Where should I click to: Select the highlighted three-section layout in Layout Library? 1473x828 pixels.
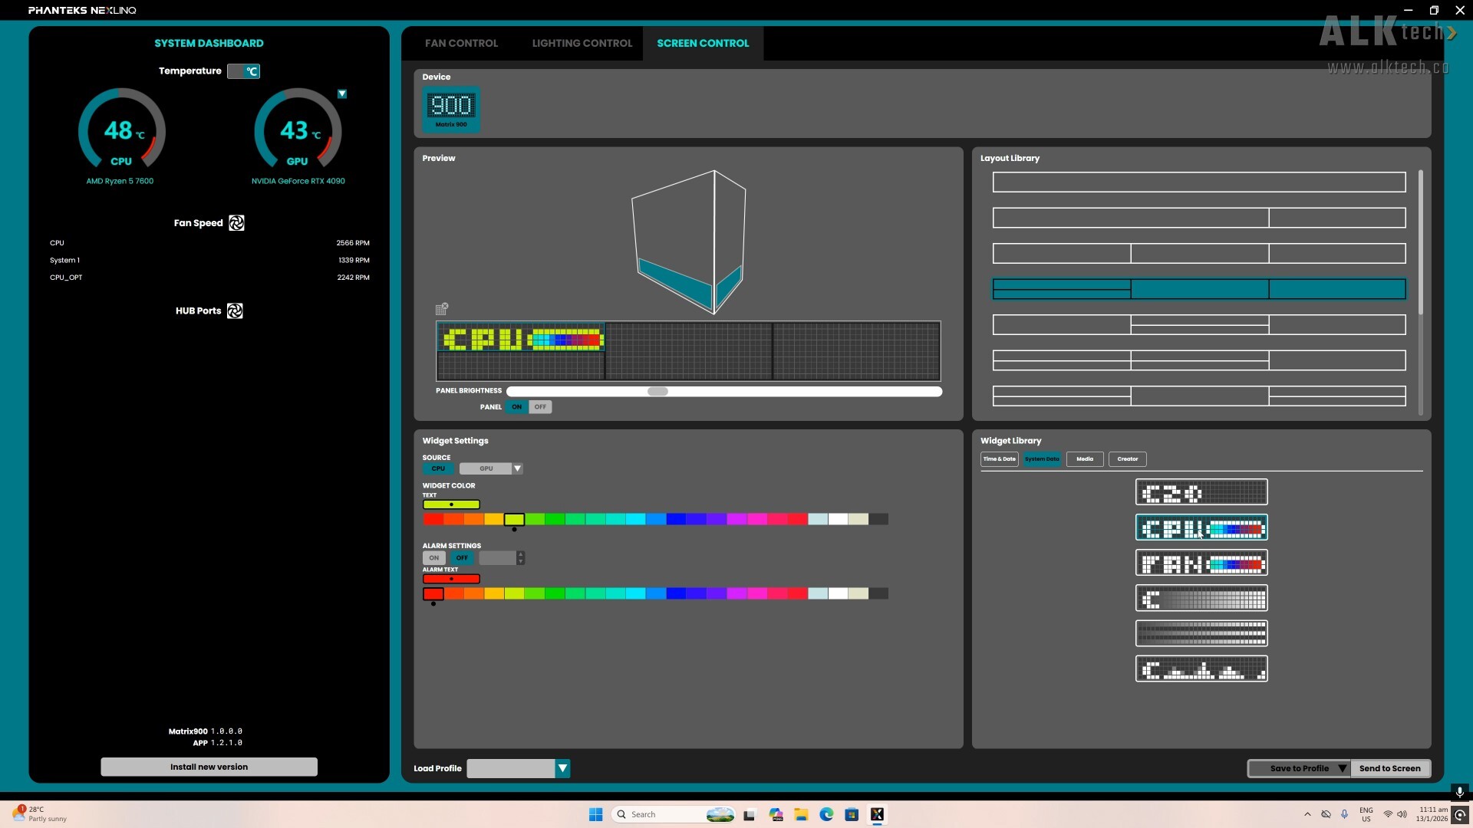click(x=1199, y=289)
